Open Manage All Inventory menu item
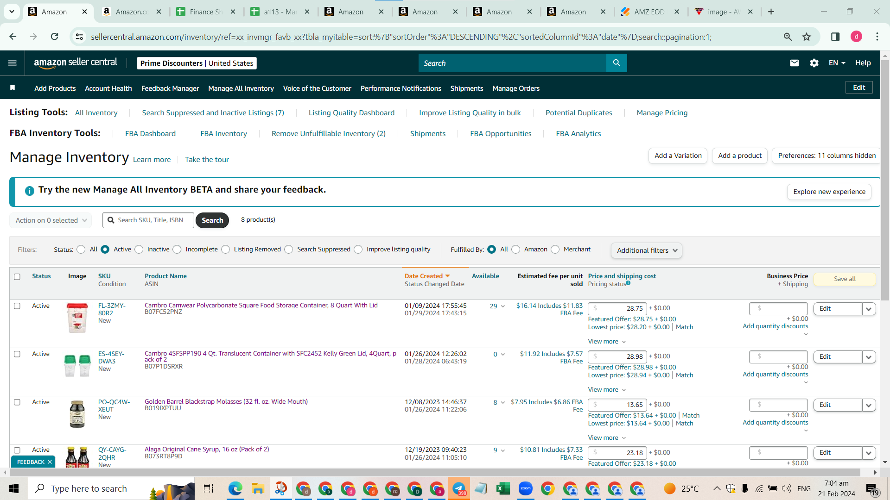Viewport: 890px width, 500px height. [x=241, y=88]
